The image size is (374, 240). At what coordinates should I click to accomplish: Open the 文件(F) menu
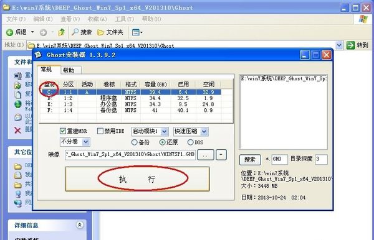16,19
